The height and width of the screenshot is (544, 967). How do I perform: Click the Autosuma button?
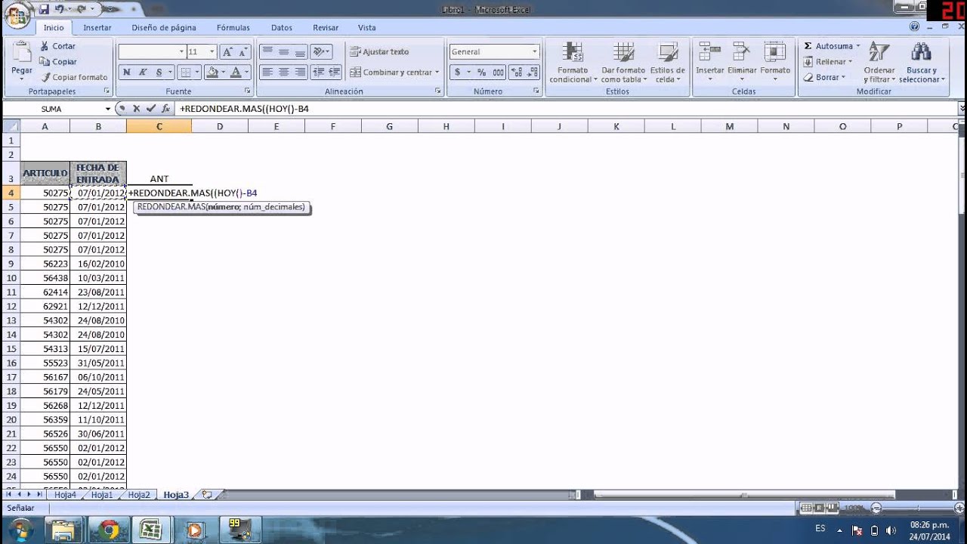831,46
